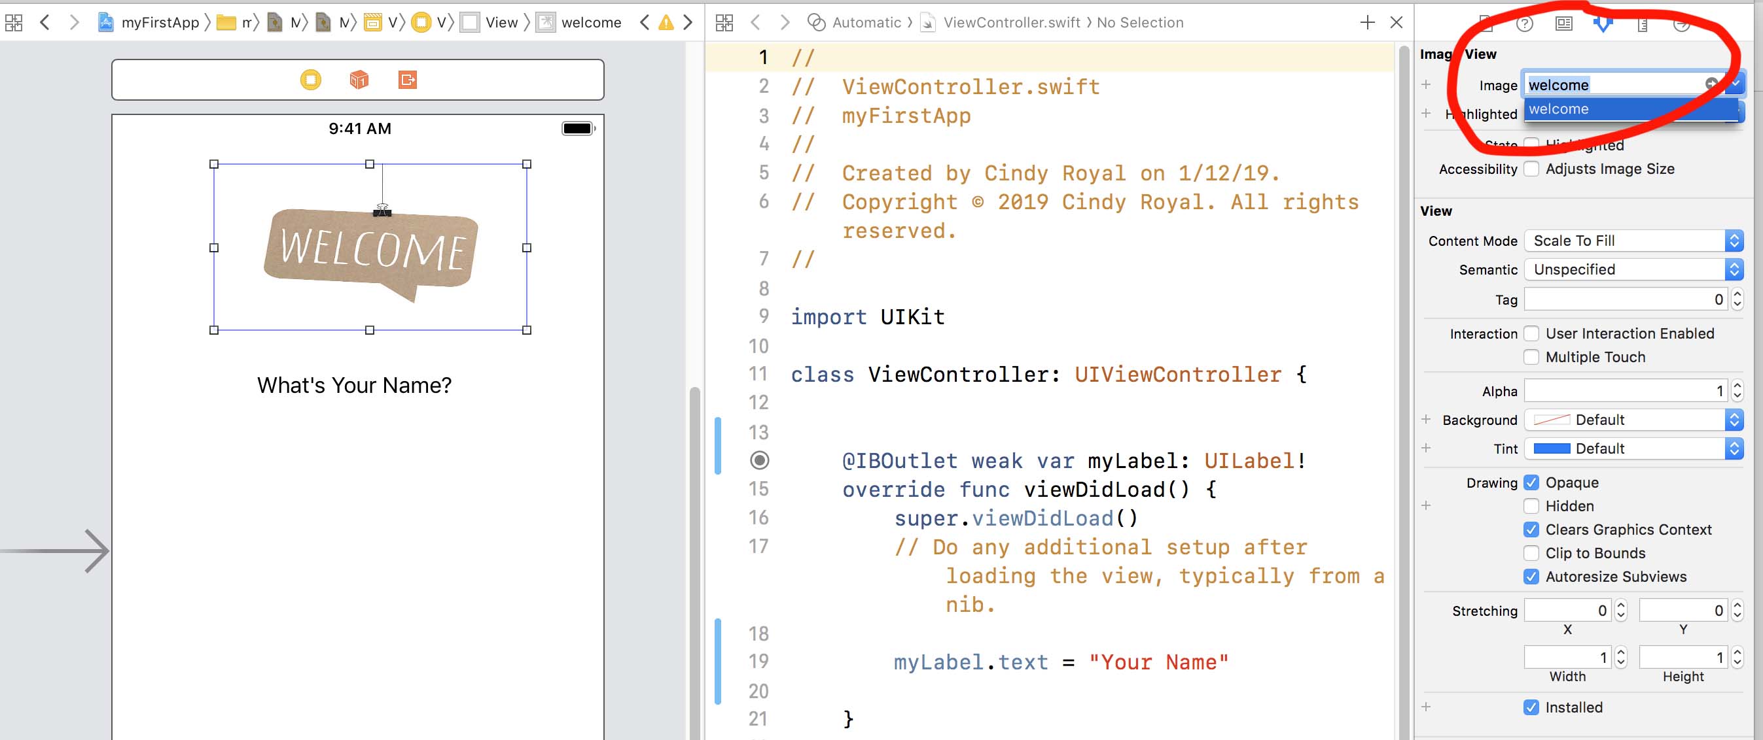Image resolution: width=1763 pixels, height=740 pixels.
Task: Open the Quick Help inspector
Action: [1525, 24]
